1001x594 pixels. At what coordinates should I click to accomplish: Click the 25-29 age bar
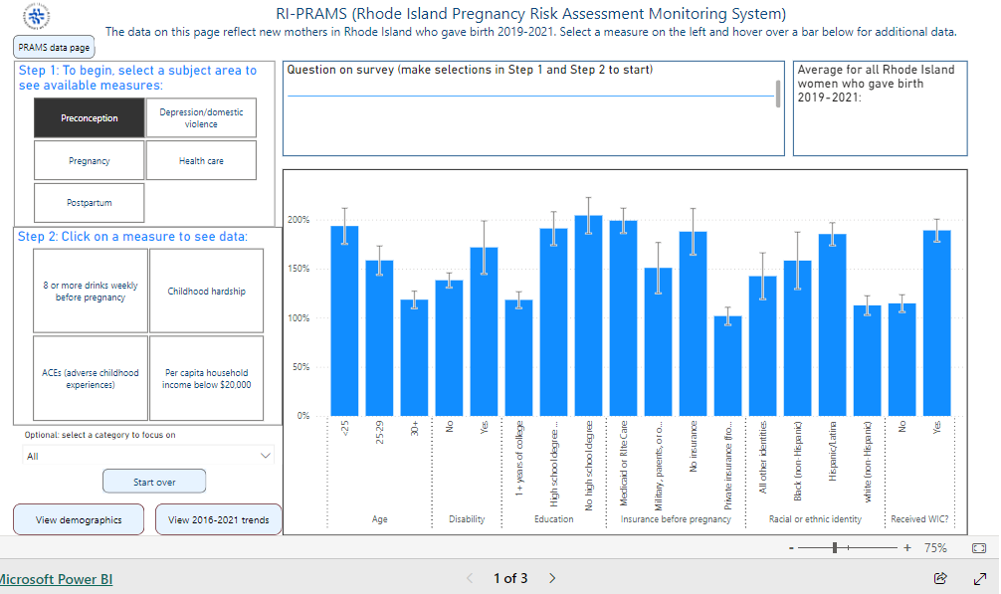coord(379,338)
